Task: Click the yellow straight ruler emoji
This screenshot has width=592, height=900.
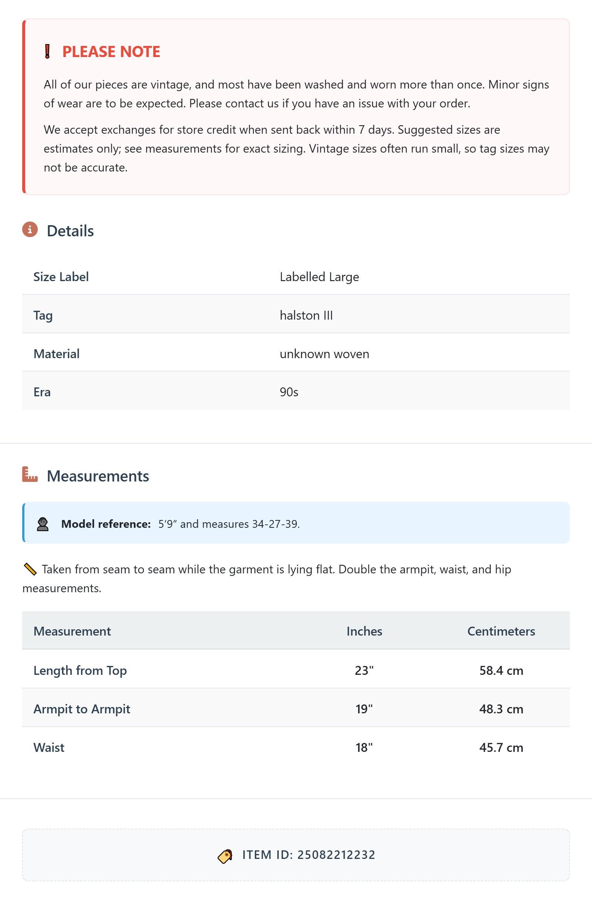Action: (x=30, y=569)
